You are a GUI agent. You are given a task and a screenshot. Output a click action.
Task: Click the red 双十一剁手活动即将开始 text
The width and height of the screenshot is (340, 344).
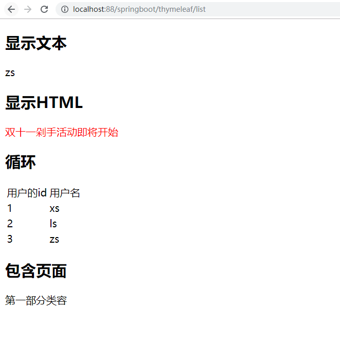pyautogui.click(x=62, y=132)
